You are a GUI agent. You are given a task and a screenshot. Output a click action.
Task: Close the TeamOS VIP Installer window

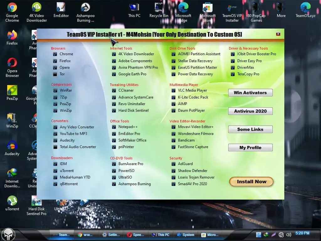pos(278,34)
